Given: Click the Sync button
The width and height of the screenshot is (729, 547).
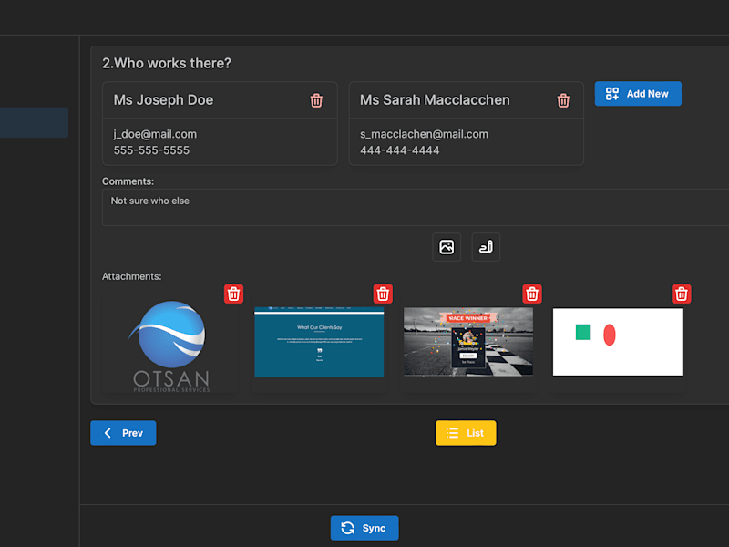Looking at the screenshot, I should (364, 528).
